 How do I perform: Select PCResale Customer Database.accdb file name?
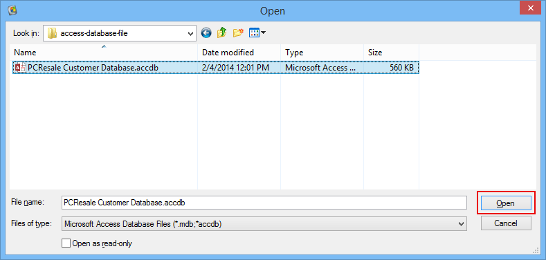coord(93,68)
